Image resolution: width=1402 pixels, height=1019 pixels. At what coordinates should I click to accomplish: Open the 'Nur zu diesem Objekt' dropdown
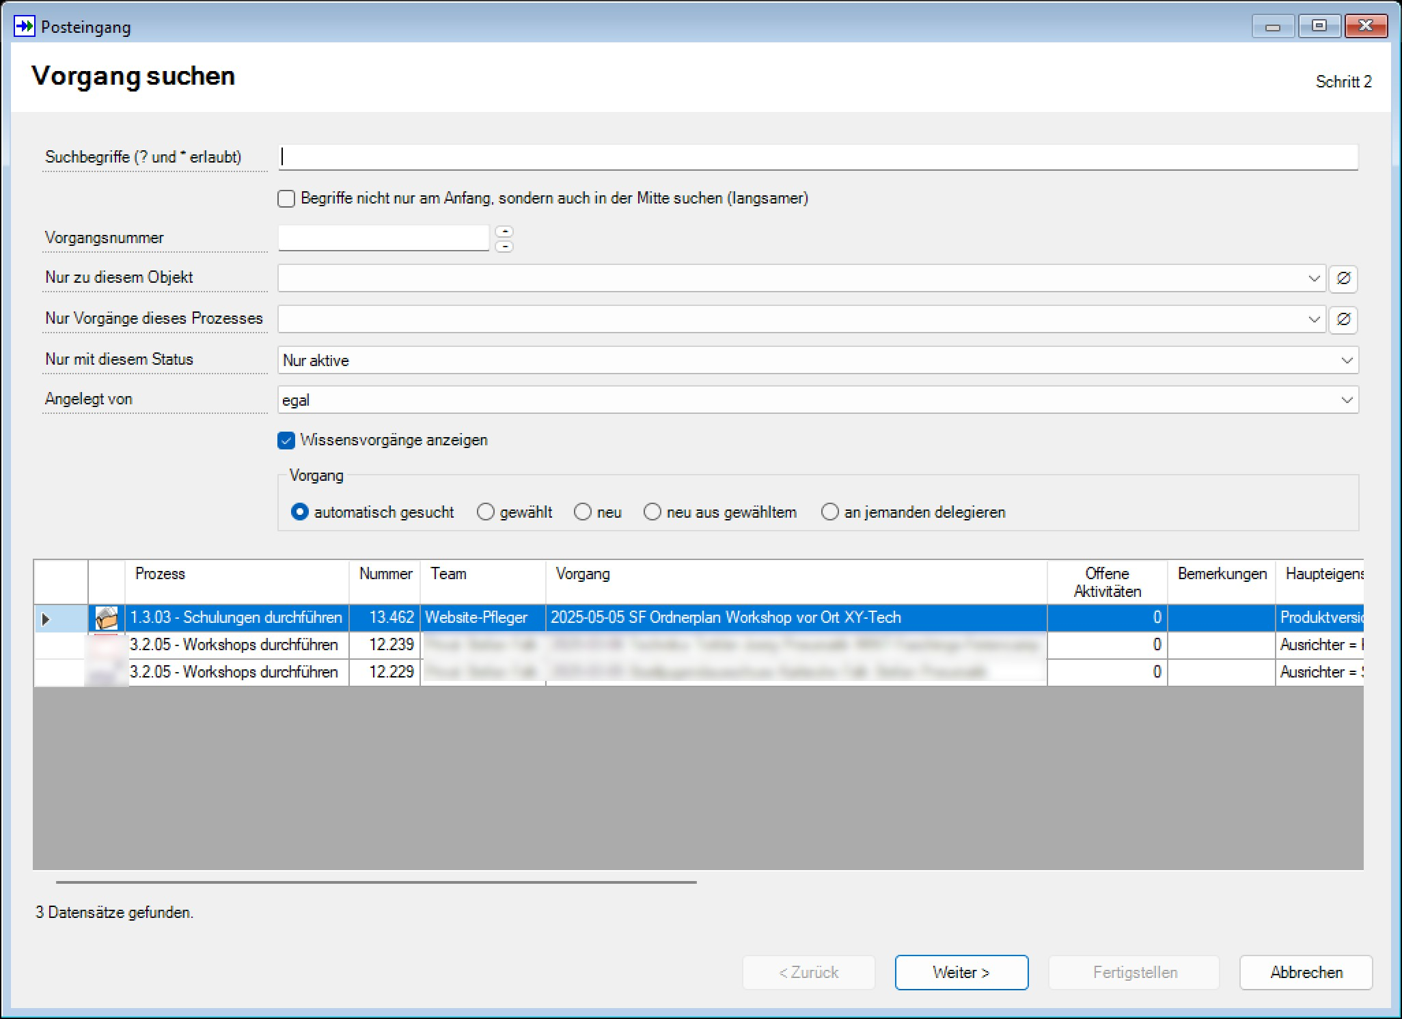[x=1313, y=279]
